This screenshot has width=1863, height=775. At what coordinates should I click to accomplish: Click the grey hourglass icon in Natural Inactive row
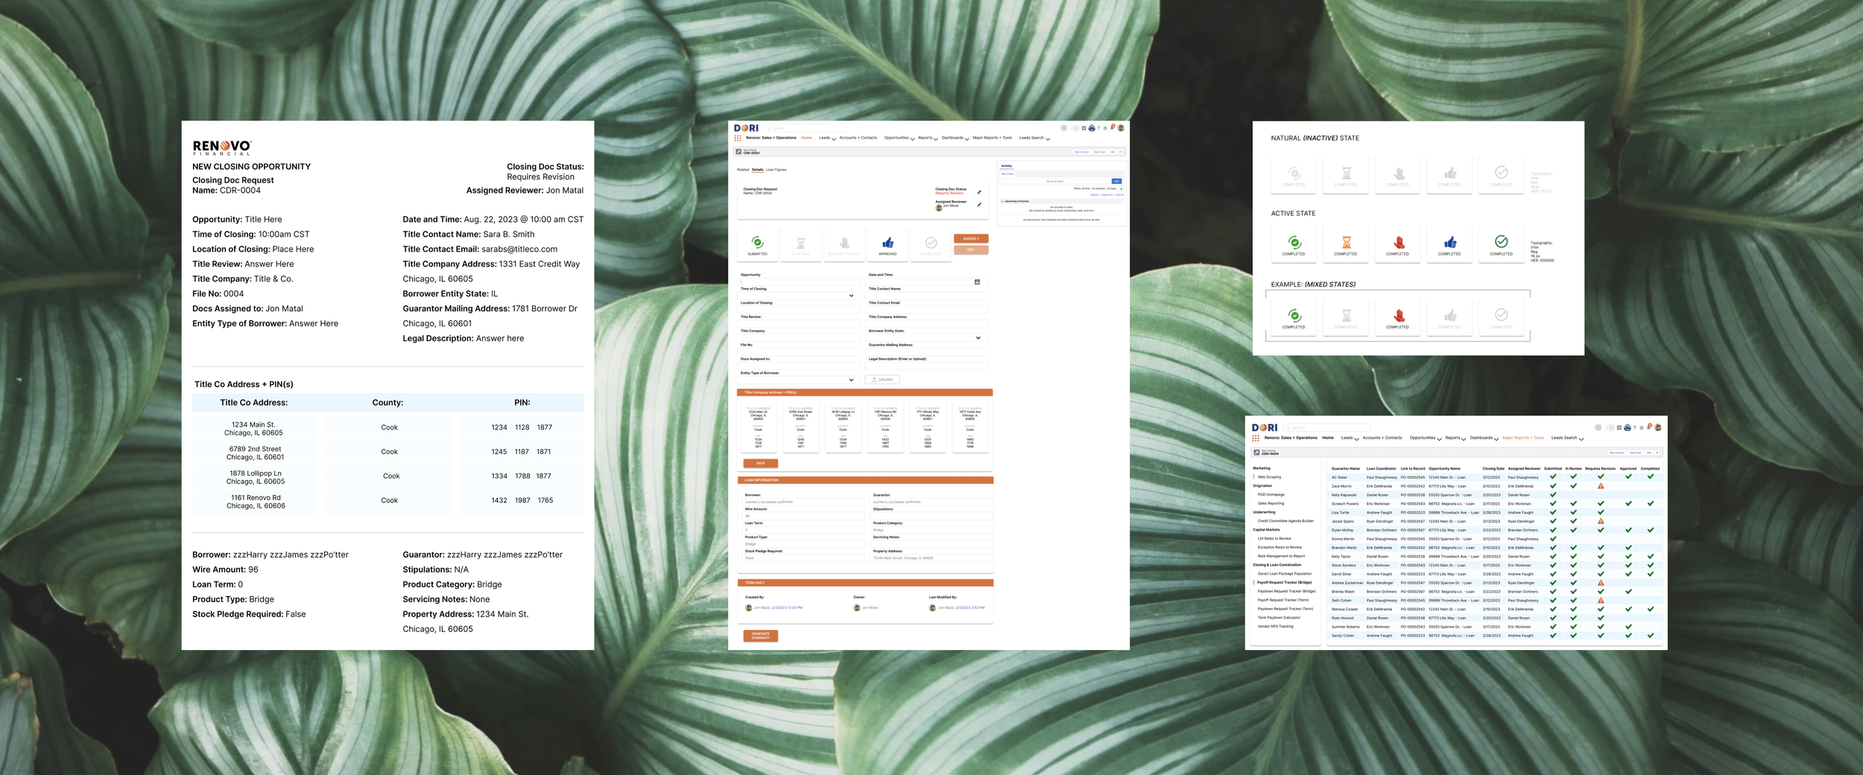coord(1346,173)
